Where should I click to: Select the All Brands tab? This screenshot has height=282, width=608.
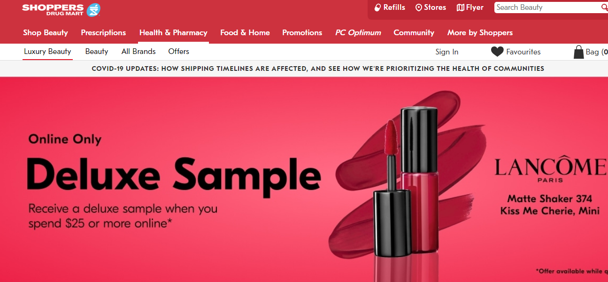139,52
